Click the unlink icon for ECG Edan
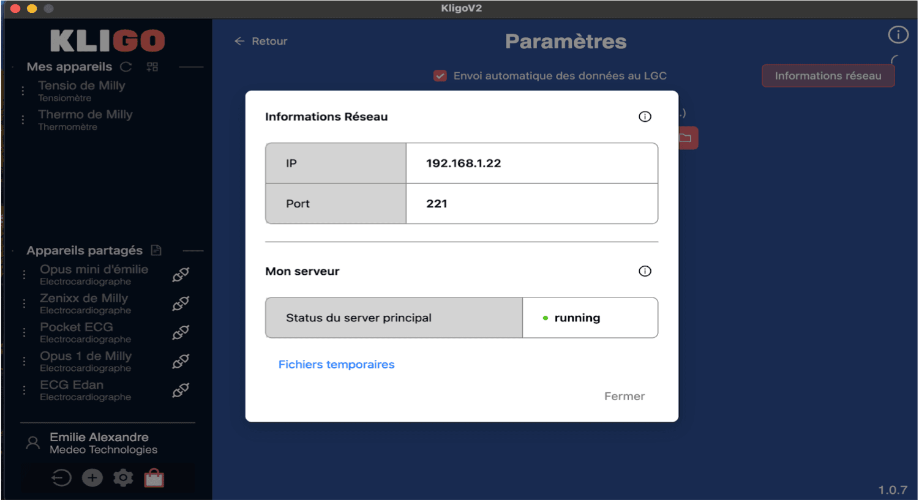This screenshot has width=919, height=500. click(181, 390)
